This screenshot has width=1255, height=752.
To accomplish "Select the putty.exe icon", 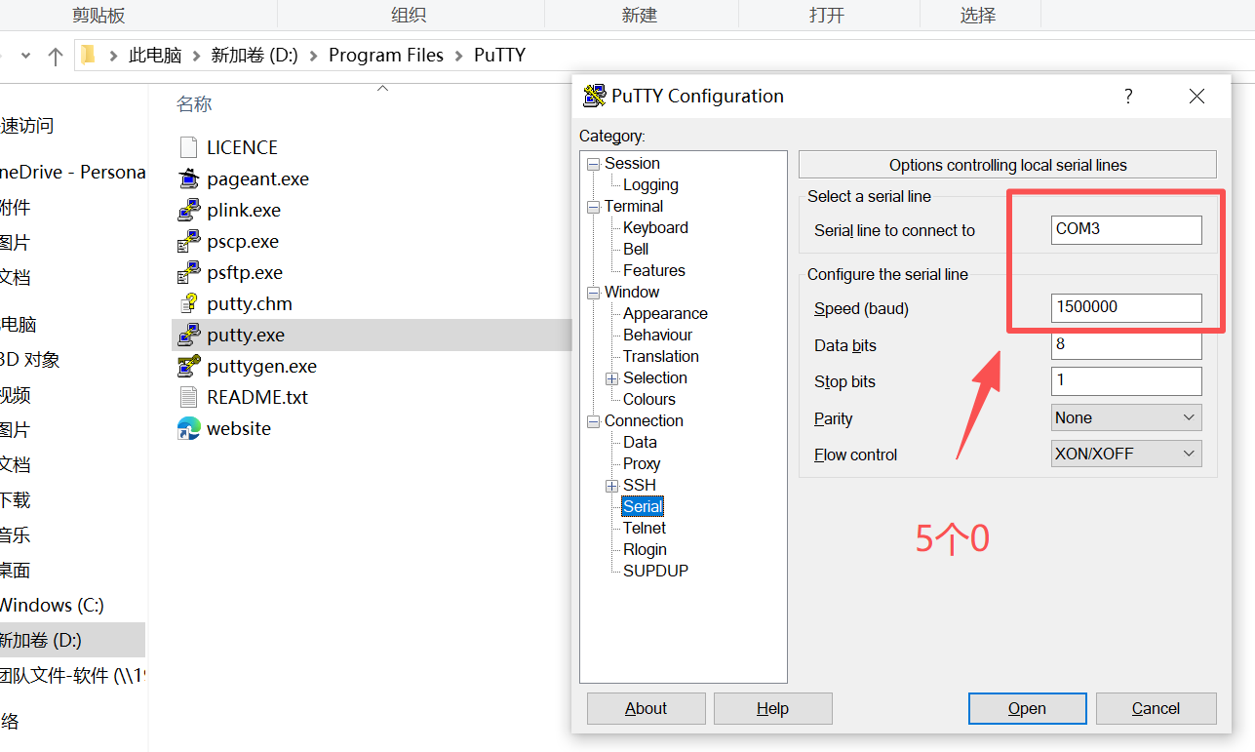I will pyautogui.click(x=188, y=335).
